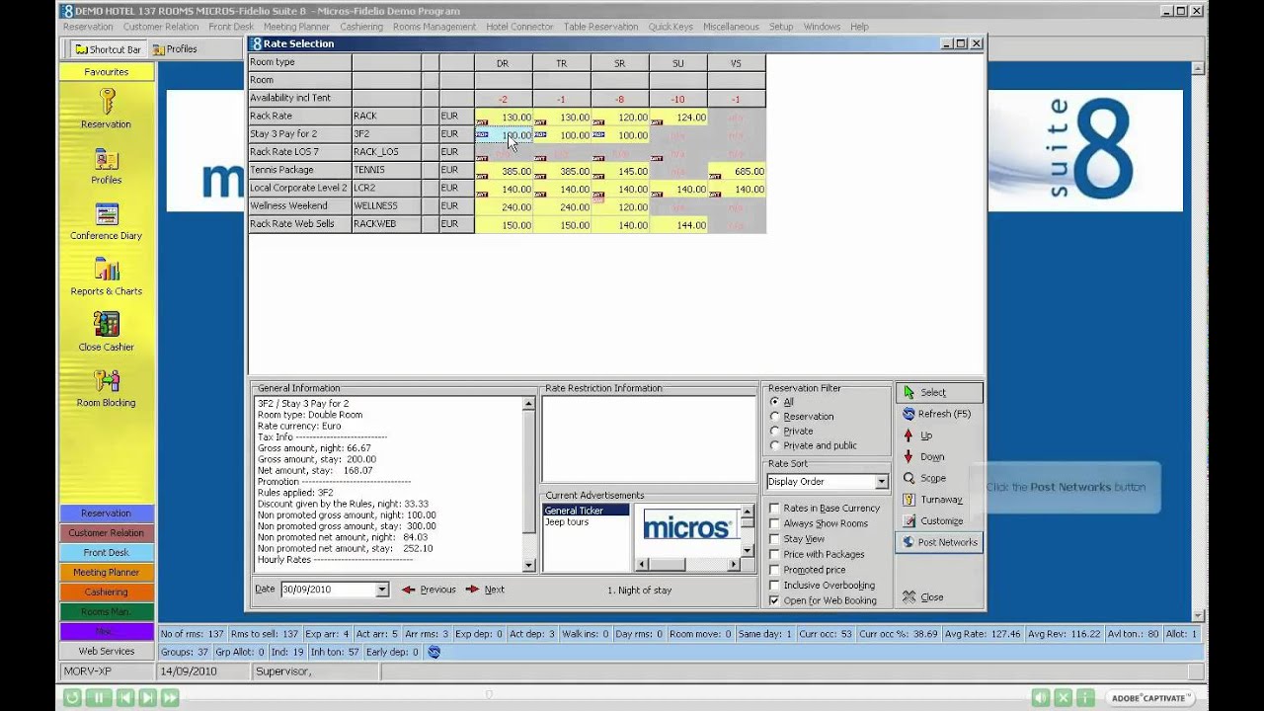The width and height of the screenshot is (1264, 711).
Task: Click the red Up arrow icon
Action: (908, 435)
